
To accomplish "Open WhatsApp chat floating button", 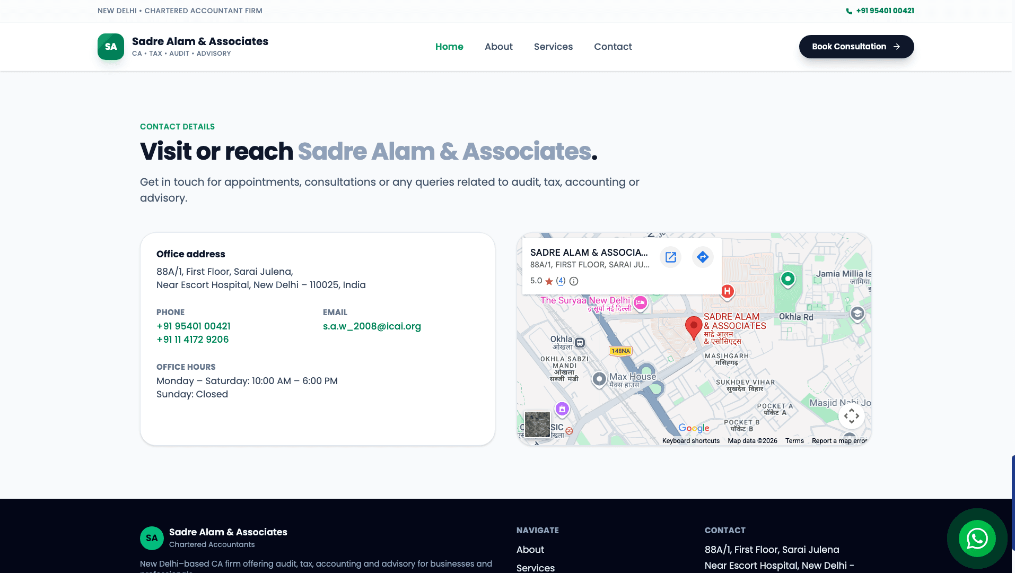I will (977, 539).
